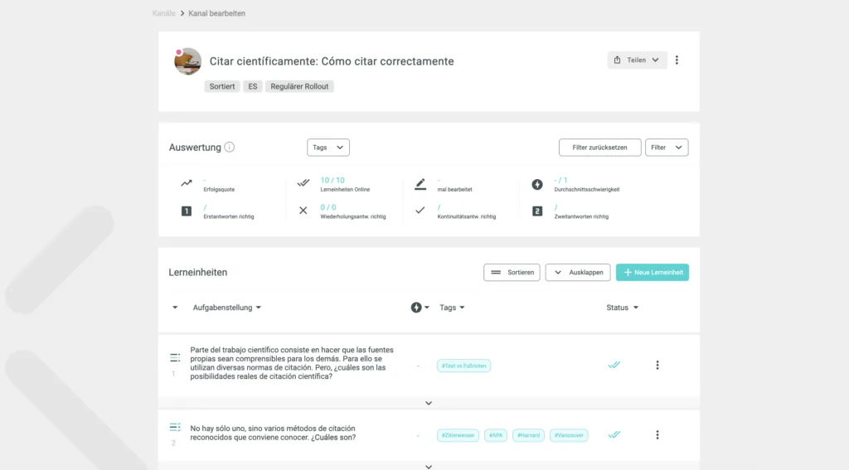
Task: Open the Status column filter
Action: tap(622, 308)
